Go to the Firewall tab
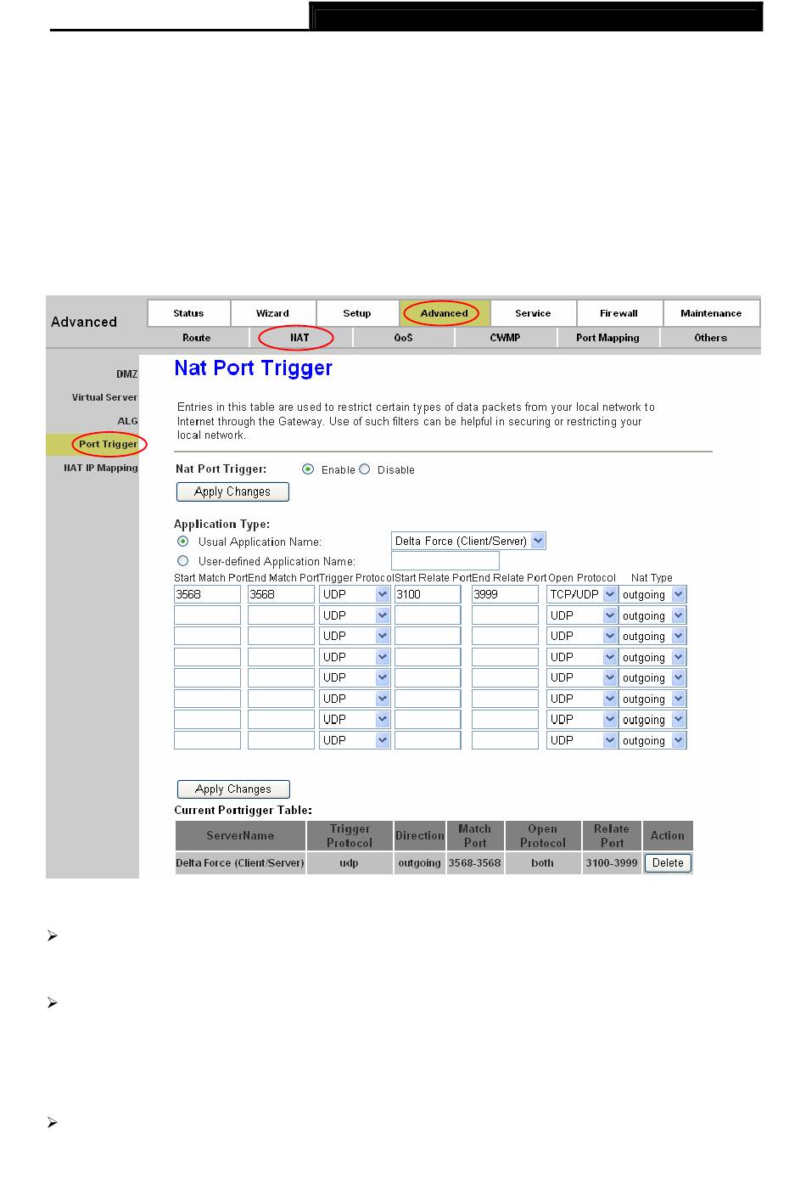This screenshot has width=806, height=1196. 618,313
